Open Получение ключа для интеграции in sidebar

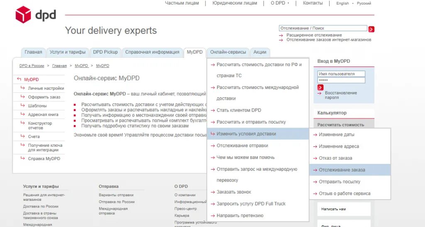[45, 148]
